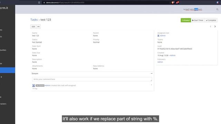Image resolution: width=221 pixels, height=124 pixels.
Task: Click the red notification extension icon
Action: pos(177,2)
